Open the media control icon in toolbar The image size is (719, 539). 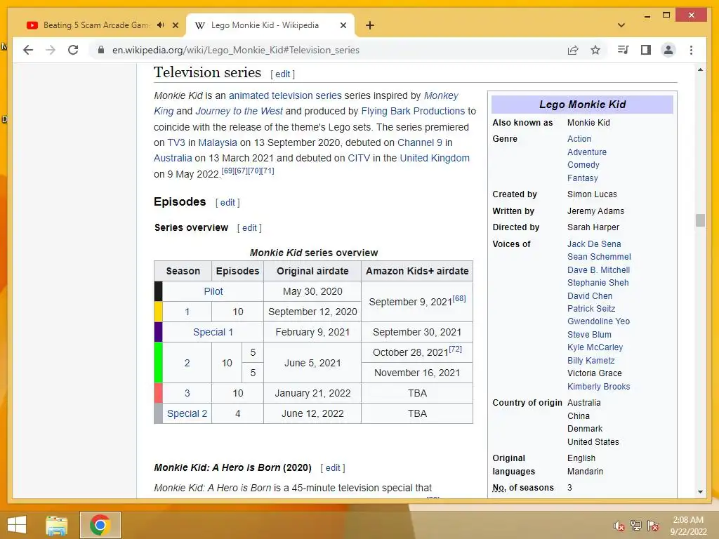pyautogui.click(x=624, y=50)
